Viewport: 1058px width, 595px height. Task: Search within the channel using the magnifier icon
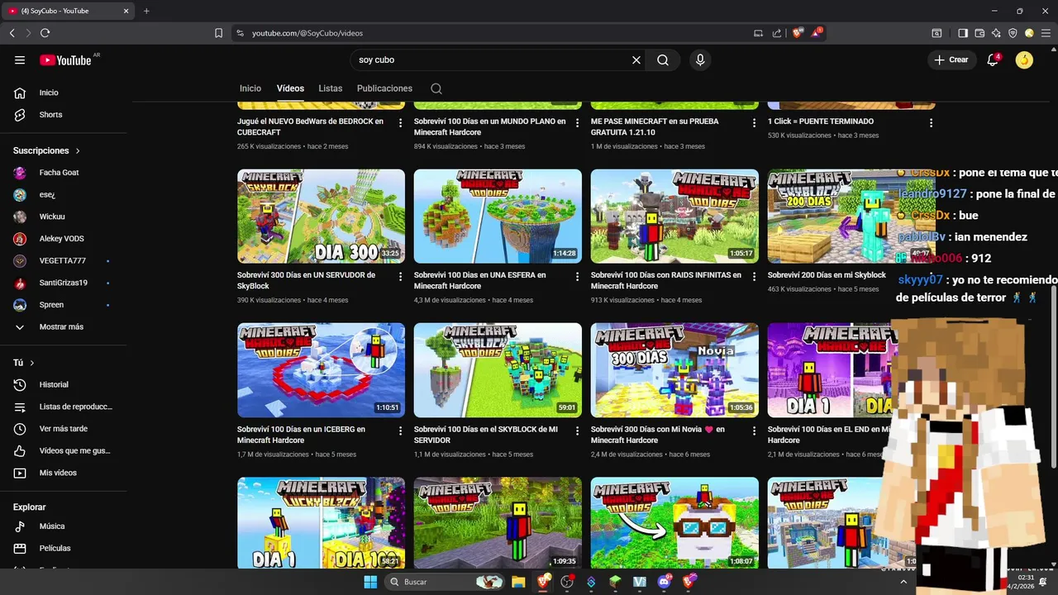(436, 88)
